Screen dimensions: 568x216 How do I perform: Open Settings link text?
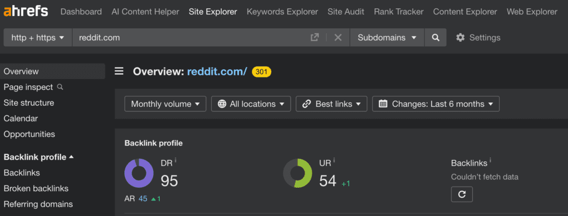coord(485,38)
